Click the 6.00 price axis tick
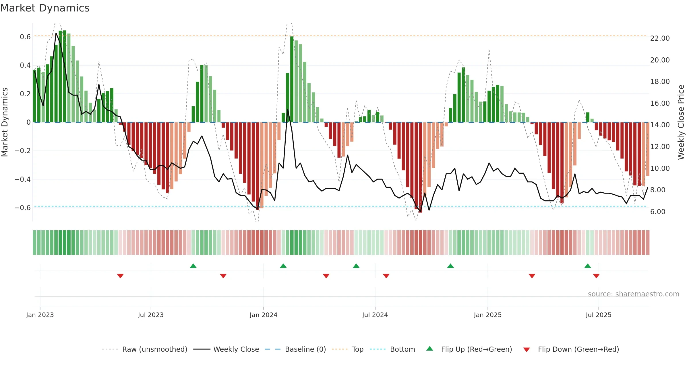This screenshot has height=387, width=689. pos(658,212)
